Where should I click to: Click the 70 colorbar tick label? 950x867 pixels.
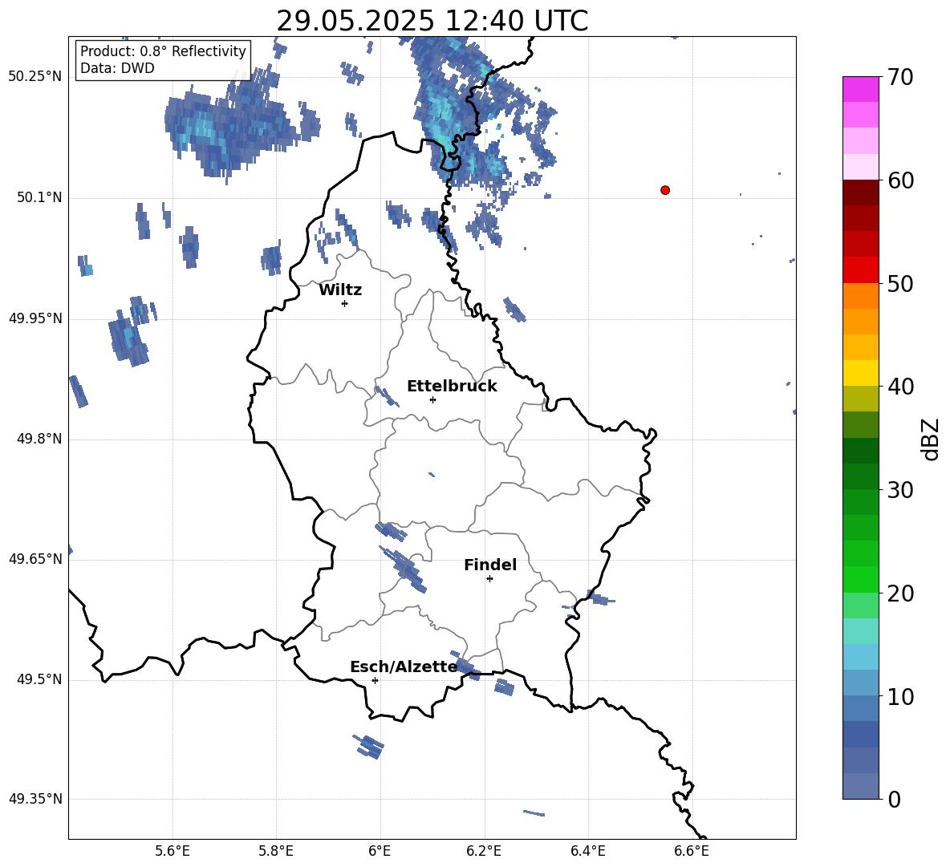899,77
